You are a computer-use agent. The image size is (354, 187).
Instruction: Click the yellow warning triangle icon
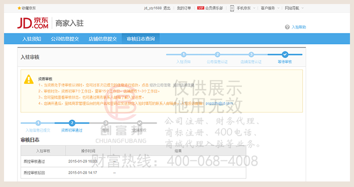click(28, 79)
